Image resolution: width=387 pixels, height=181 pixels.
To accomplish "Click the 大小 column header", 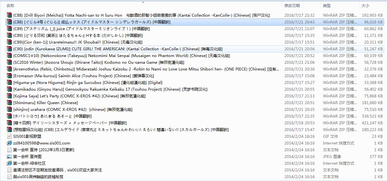I will point(365,6).
